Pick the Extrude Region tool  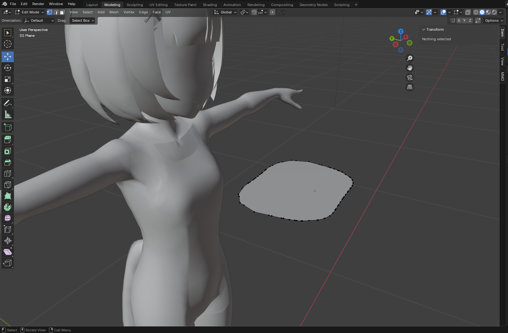coord(8,140)
